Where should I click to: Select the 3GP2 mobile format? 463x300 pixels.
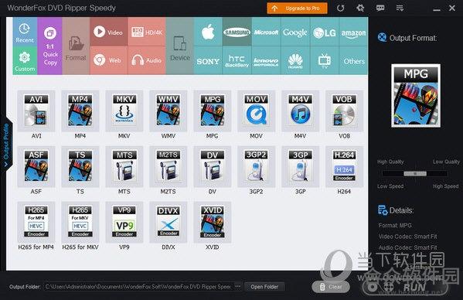pos(257,166)
